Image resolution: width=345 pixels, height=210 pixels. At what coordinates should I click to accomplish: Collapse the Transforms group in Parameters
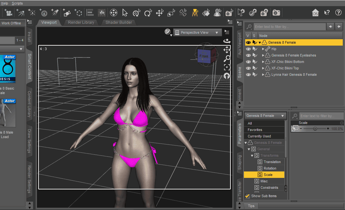(252, 155)
